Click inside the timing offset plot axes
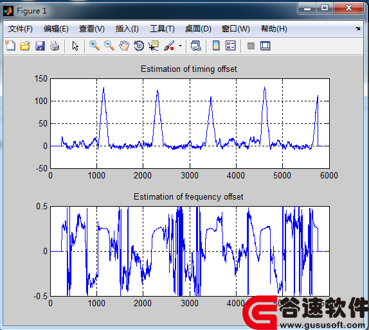The image size is (369, 330). coord(190,124)
